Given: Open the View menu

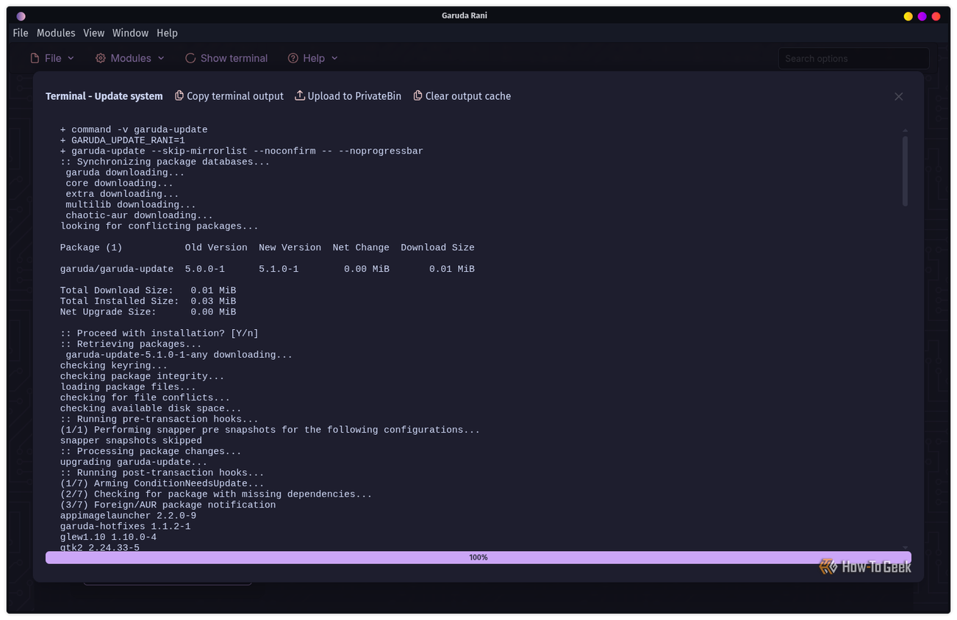Looking at the screenshot, I should coord(94,33).
